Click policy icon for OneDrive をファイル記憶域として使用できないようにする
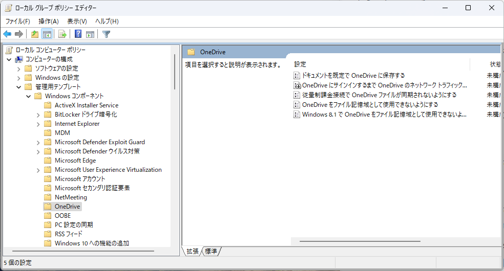 point(297,104)
